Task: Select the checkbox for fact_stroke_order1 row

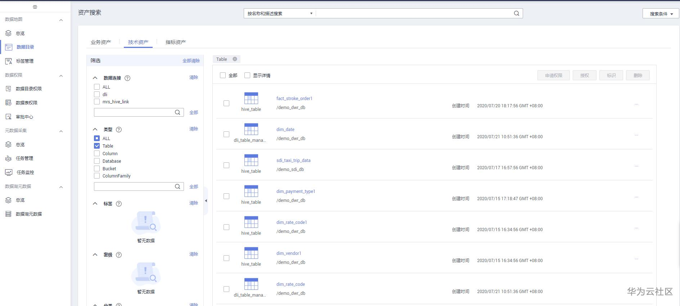Action: tap(226, 103)
